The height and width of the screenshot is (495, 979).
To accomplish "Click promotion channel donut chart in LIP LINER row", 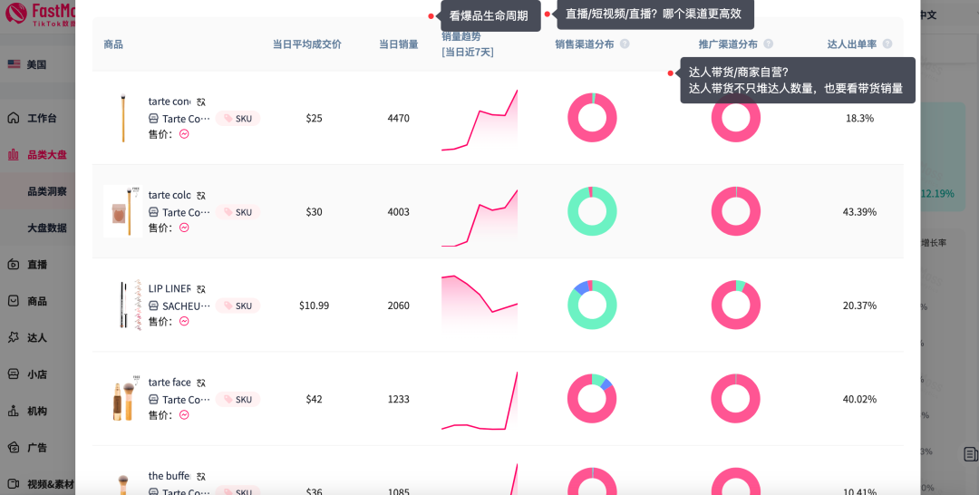I will (x=735, y=305).
